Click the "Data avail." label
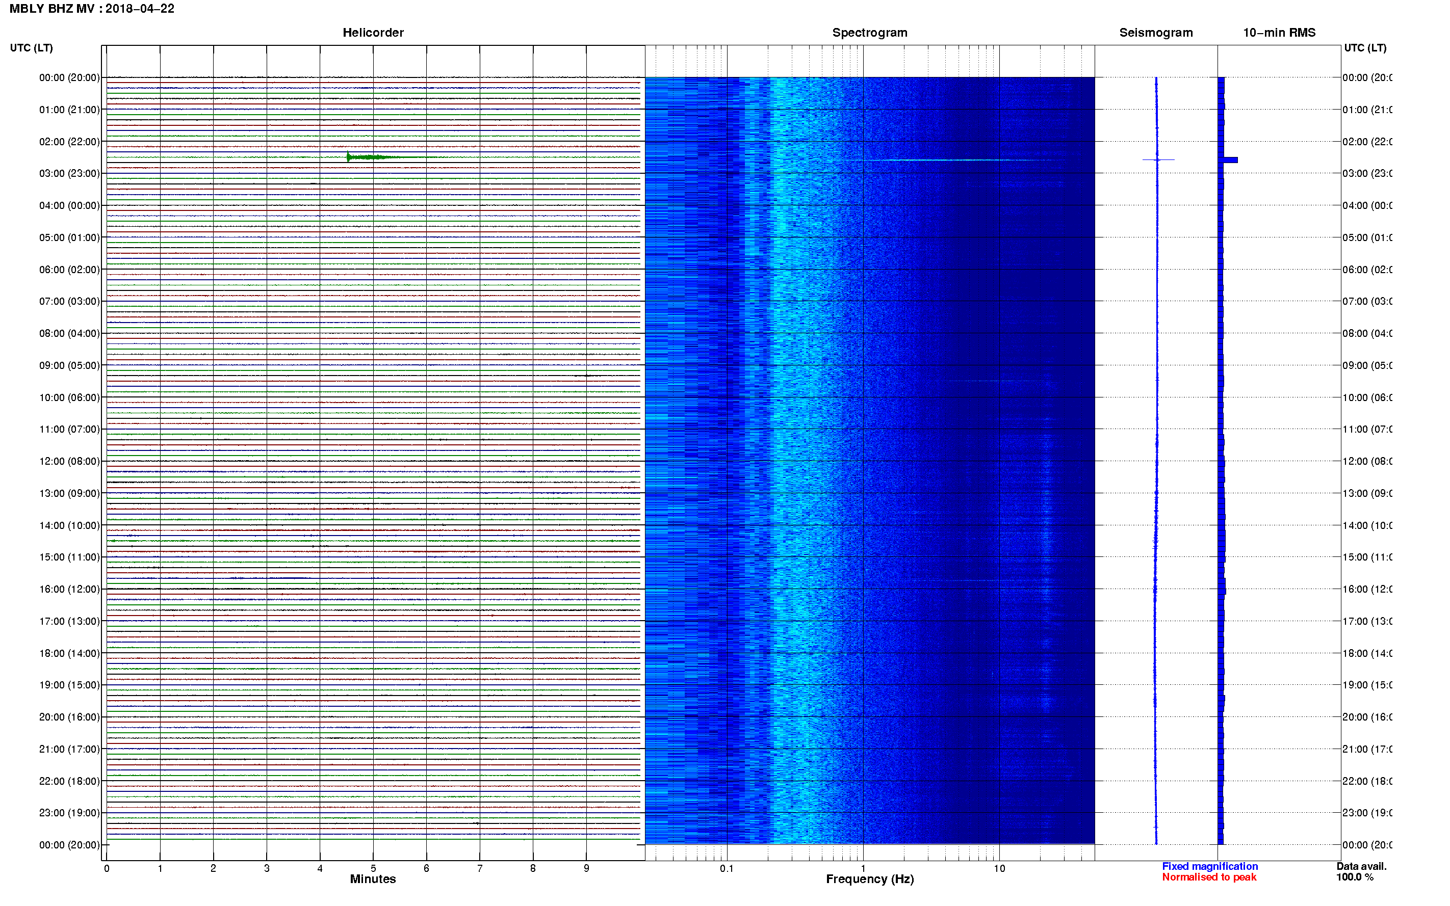 click(1361, 866)
